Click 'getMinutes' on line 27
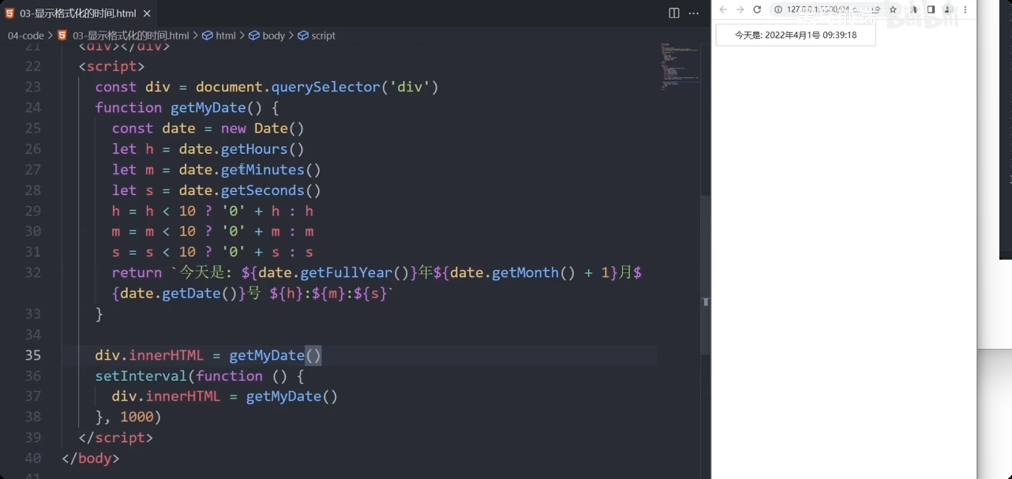 (x=263, y=170)
